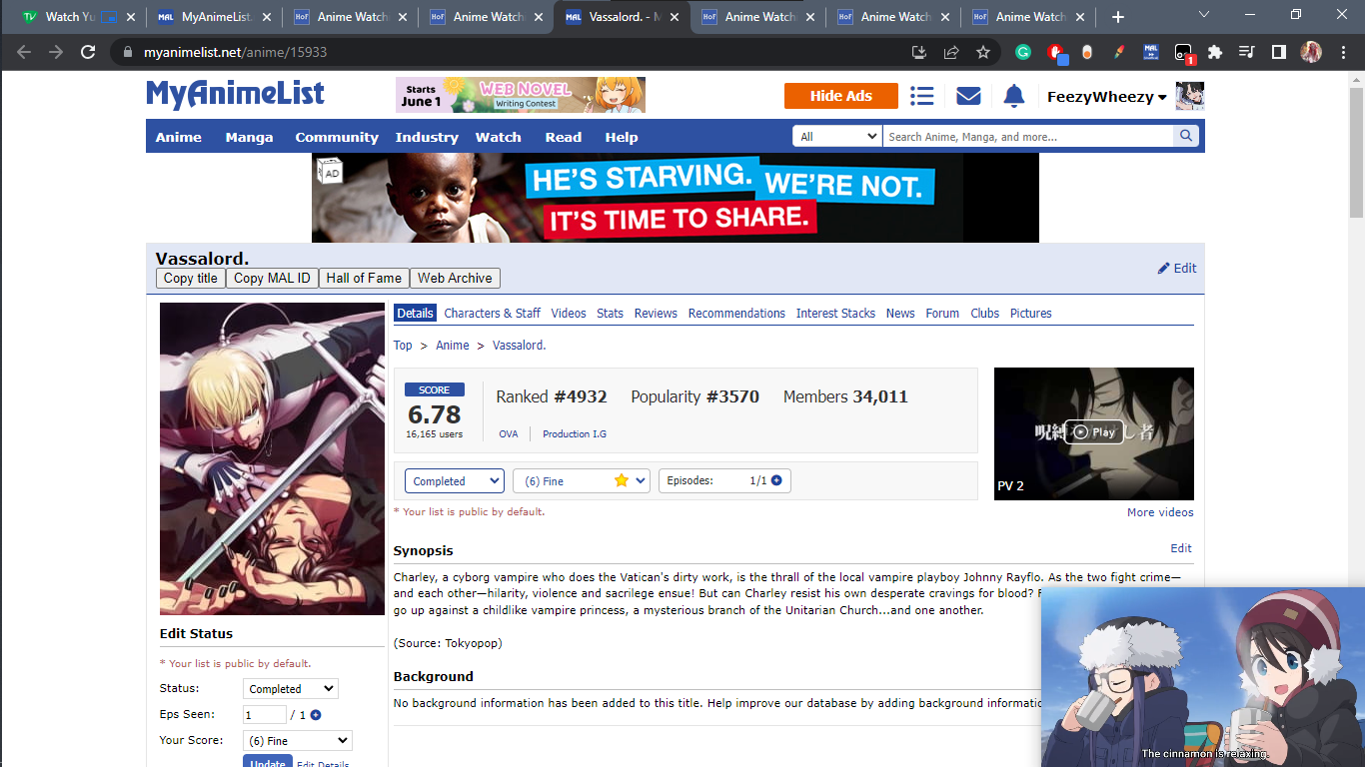Open my list icon in MAL header
Image resolution: width=1365 pixels, height=767 pixels.
(x=922, y=96)
